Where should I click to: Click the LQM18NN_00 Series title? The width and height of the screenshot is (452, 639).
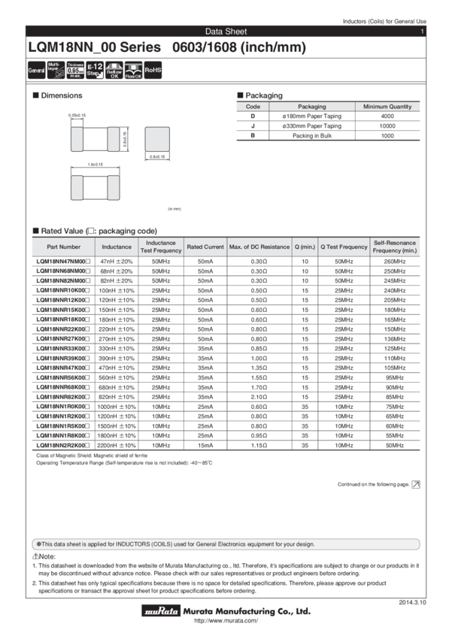(167, 47)
